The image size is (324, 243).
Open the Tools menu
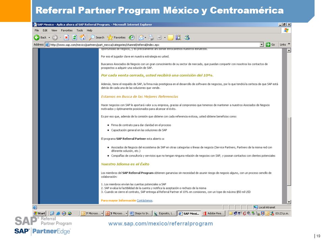click(x=80, y=30)
